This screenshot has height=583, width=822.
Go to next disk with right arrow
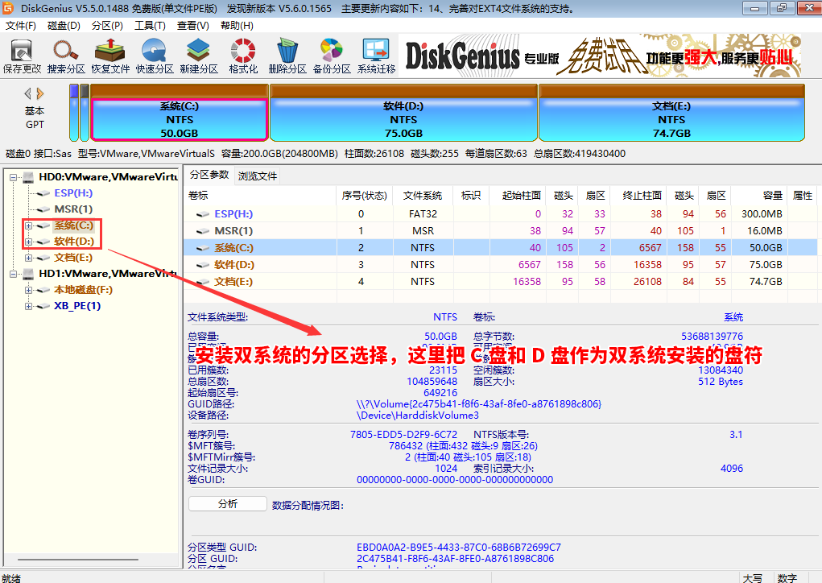pyautogui.click(x=40, y=93)
